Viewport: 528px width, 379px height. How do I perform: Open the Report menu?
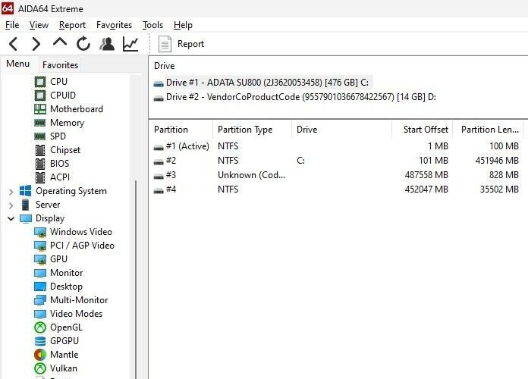click(x=72, y=25)
